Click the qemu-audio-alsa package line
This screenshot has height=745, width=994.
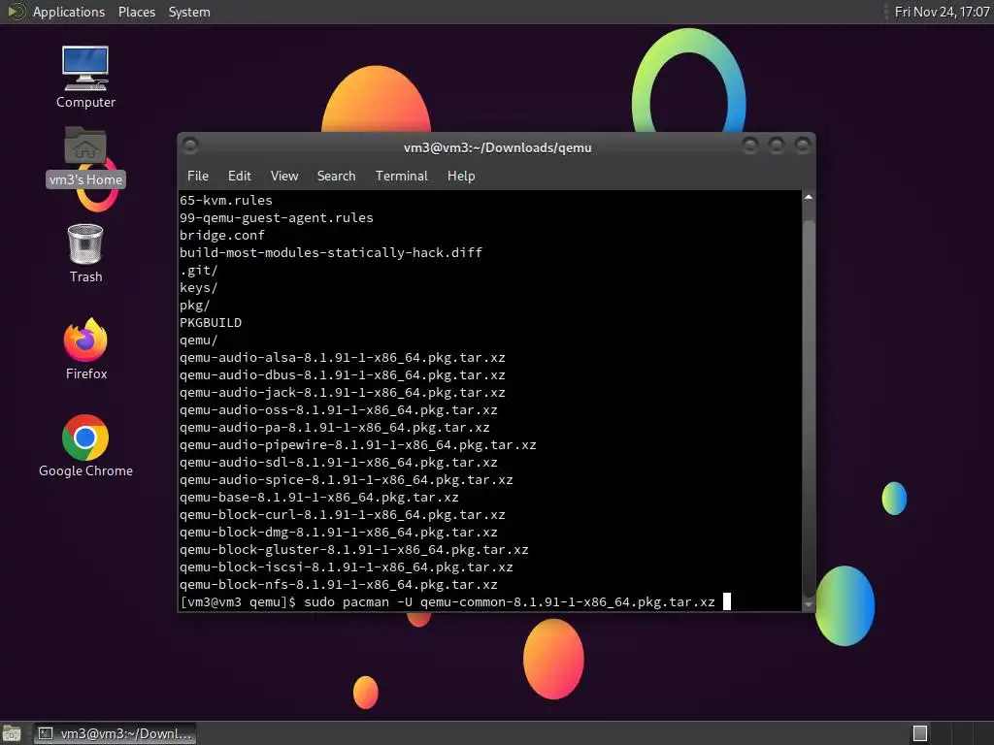coord(343,358)
